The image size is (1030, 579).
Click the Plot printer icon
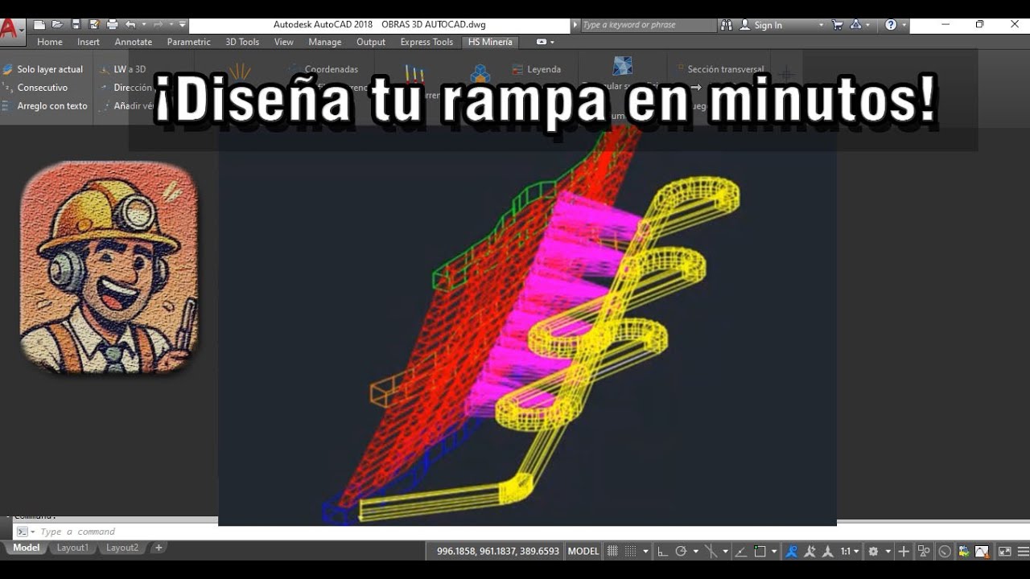point(112,25)
